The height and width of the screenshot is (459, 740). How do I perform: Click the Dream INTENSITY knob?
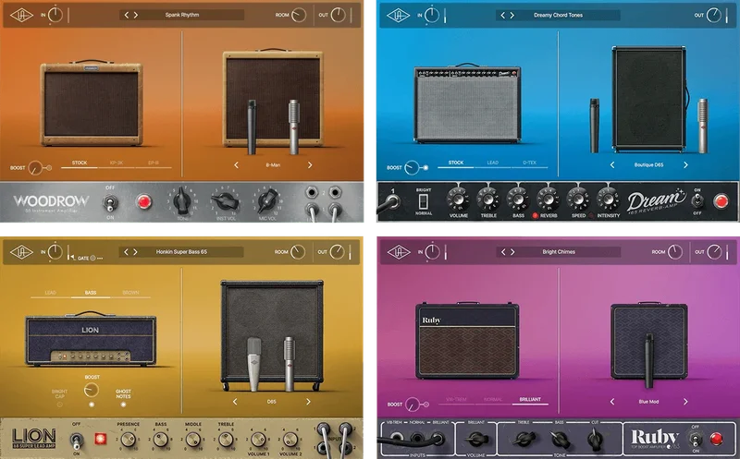click(609, 199)
